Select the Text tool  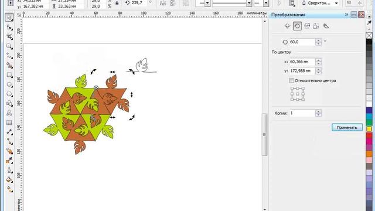point(9,113)
